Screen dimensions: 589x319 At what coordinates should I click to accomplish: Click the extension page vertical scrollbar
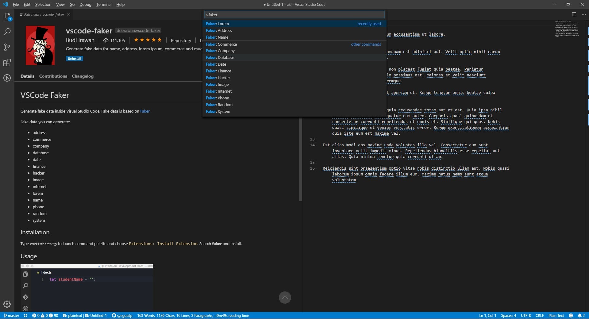[300, 159]
